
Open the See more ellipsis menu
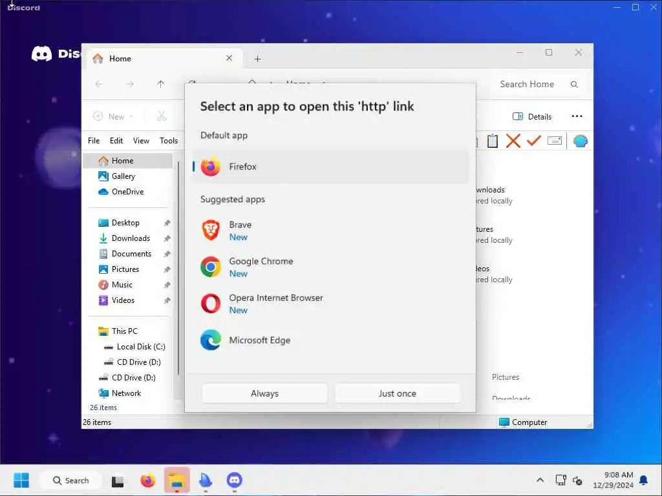[577, 116]
